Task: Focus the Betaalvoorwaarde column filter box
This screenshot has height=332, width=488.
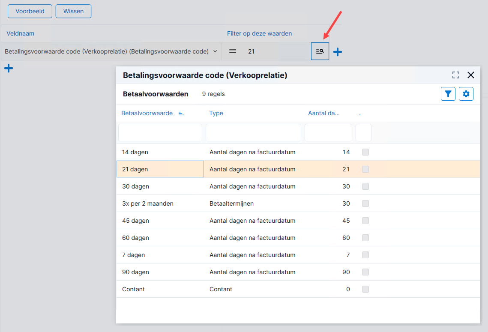Action: click(160, 132)
